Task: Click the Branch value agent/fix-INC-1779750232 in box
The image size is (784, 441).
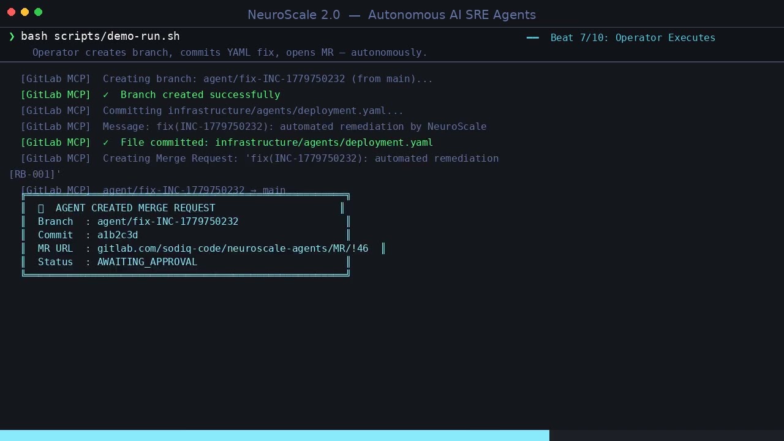Action: pos(168,222)
